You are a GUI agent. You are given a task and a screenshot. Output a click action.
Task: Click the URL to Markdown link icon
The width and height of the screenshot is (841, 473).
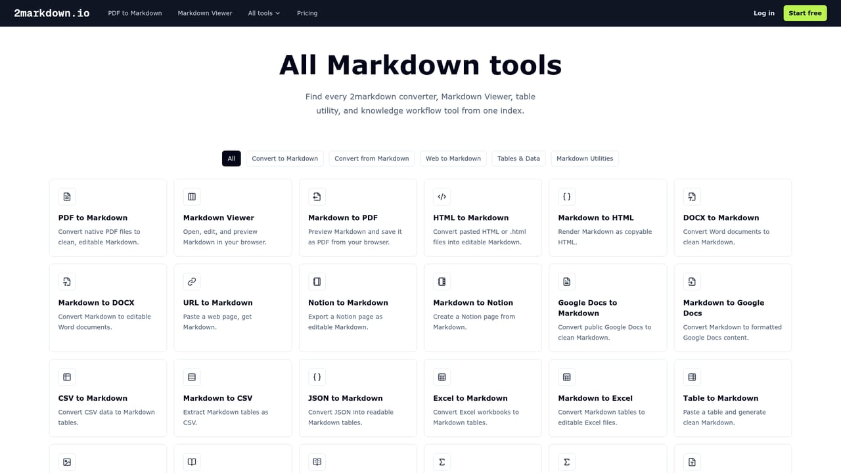click(192, 282)
